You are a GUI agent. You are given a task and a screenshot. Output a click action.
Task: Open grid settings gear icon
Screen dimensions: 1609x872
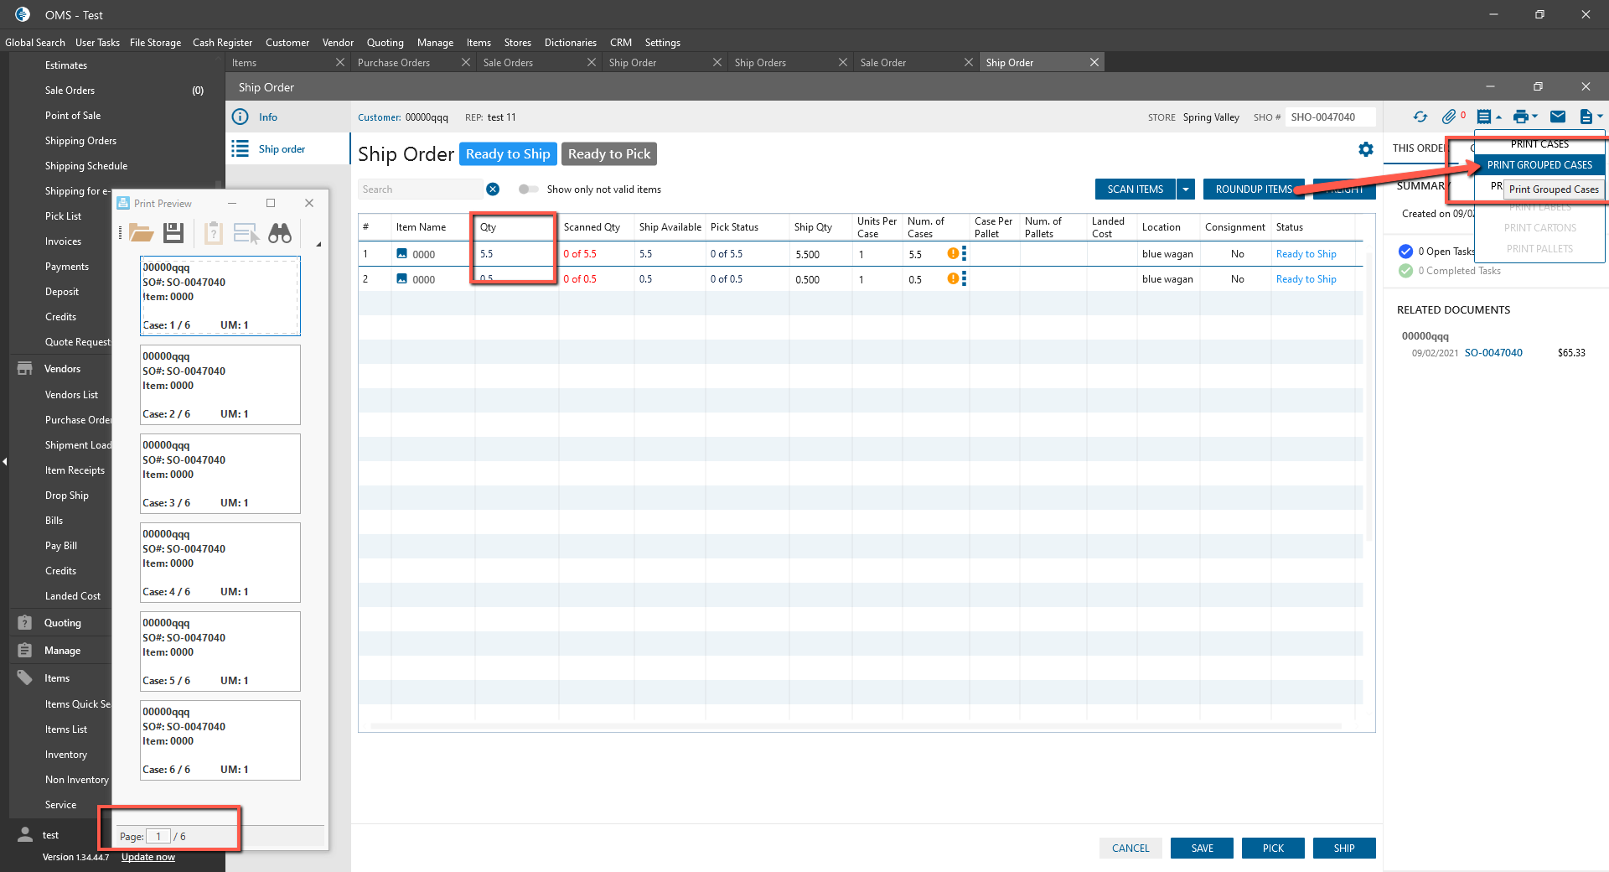(x=1366, y=149)
